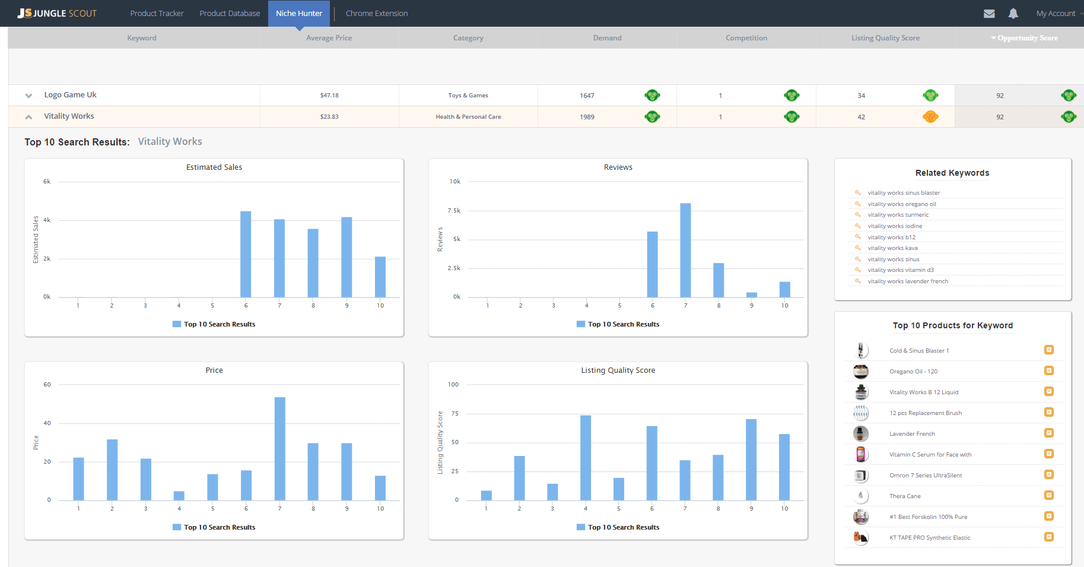Add Oregano Oil - 120 to tracker
This screenshot has width=1084, height=567.
1049,370
